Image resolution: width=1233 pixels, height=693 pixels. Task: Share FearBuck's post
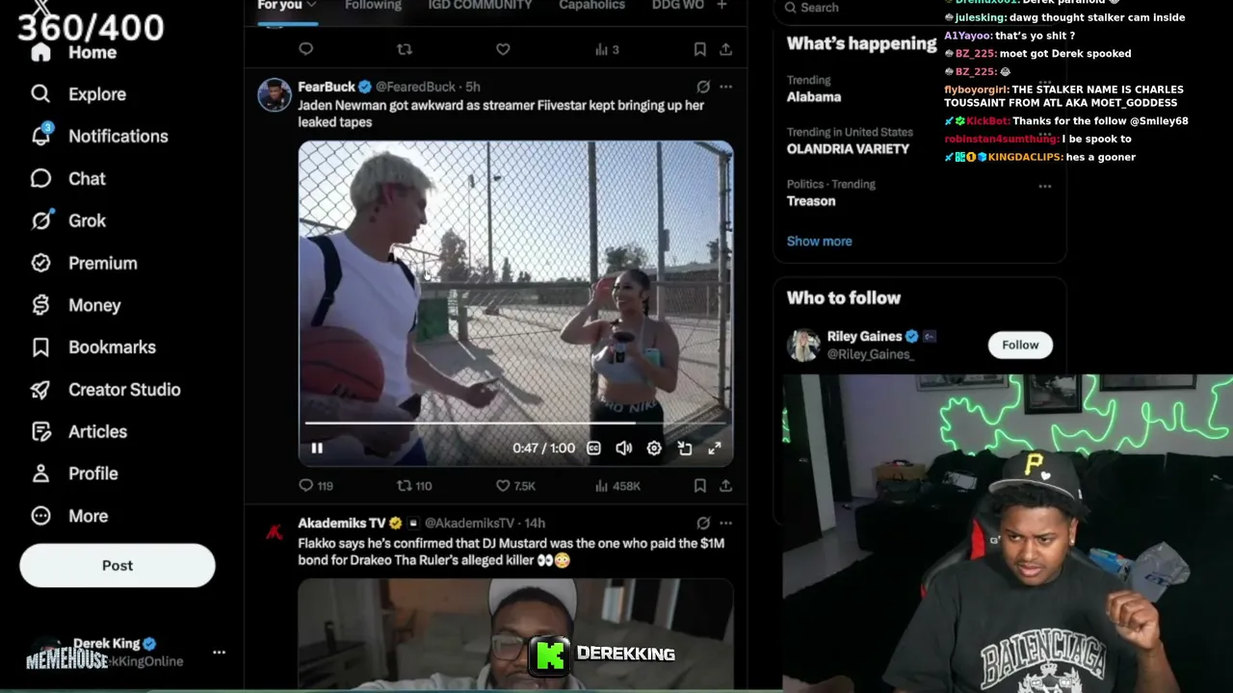tap(725, 486)
